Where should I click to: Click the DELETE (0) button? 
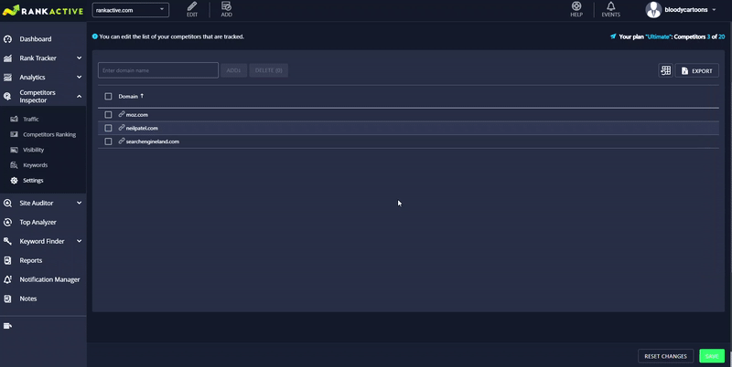268,70
